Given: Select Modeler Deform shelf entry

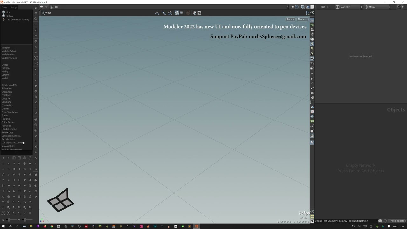Looking at the screenshot, I should coord(9,58).
